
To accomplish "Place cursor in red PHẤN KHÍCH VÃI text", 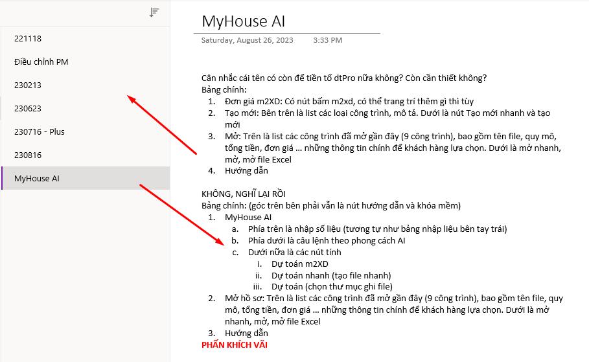I will pos(234,345).
